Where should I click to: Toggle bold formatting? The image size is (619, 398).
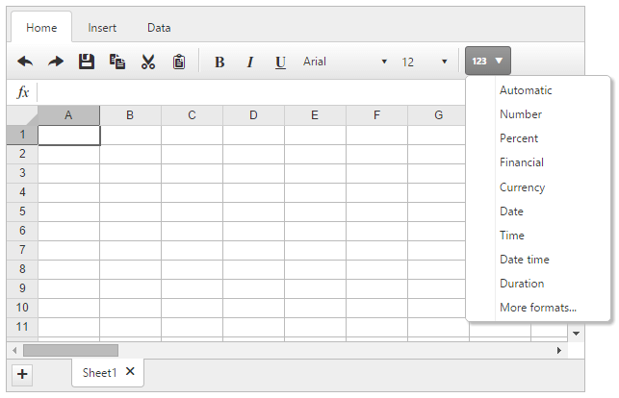[x=219, y=62]
